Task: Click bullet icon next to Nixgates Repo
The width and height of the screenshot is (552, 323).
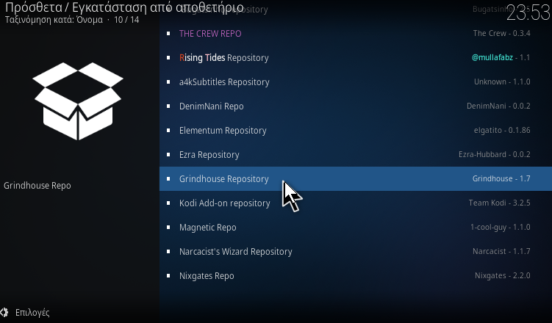Action: point(168,276)
